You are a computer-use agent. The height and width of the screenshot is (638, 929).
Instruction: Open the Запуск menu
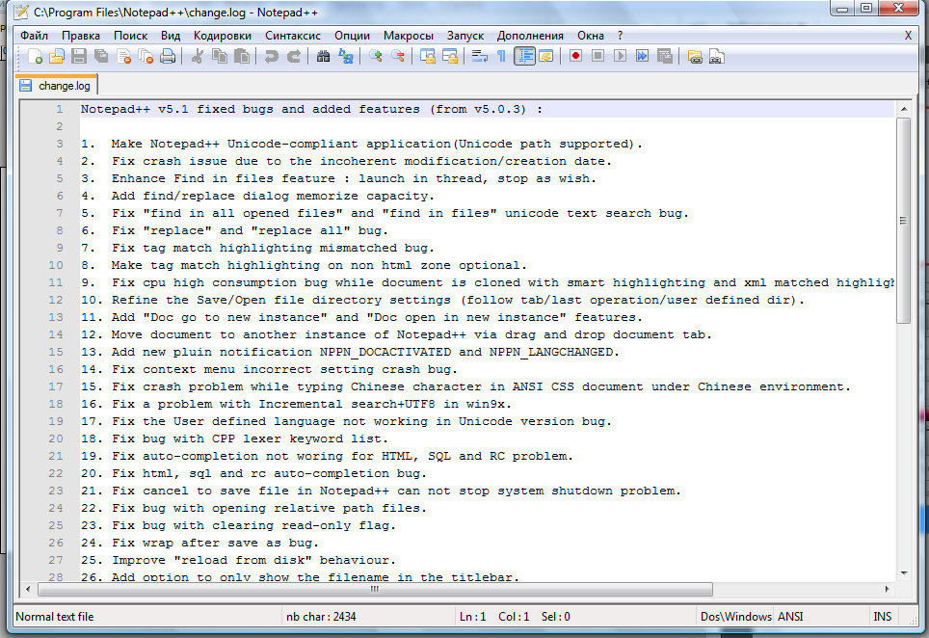pos(465,36)
